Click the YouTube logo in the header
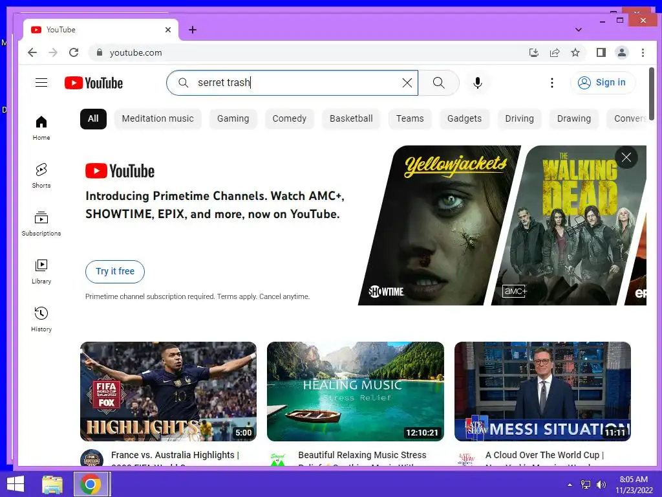Viewport: 662px width, 497px height. click(x=94, y=83)
